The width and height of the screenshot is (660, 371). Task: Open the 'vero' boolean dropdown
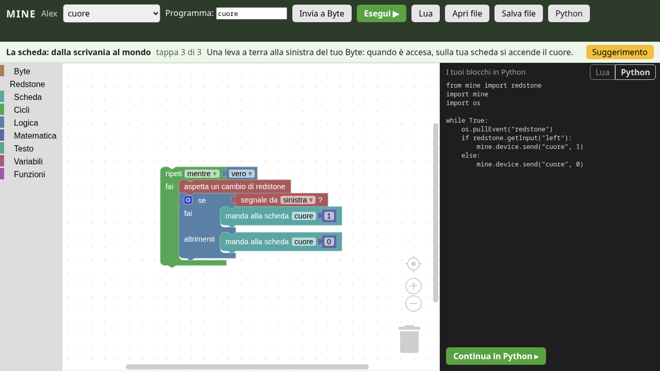click(242, 174)
